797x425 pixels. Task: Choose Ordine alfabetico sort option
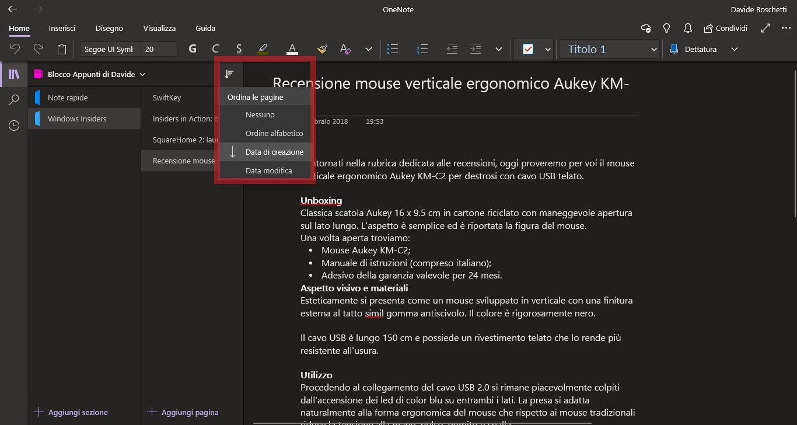pos(265,133)
